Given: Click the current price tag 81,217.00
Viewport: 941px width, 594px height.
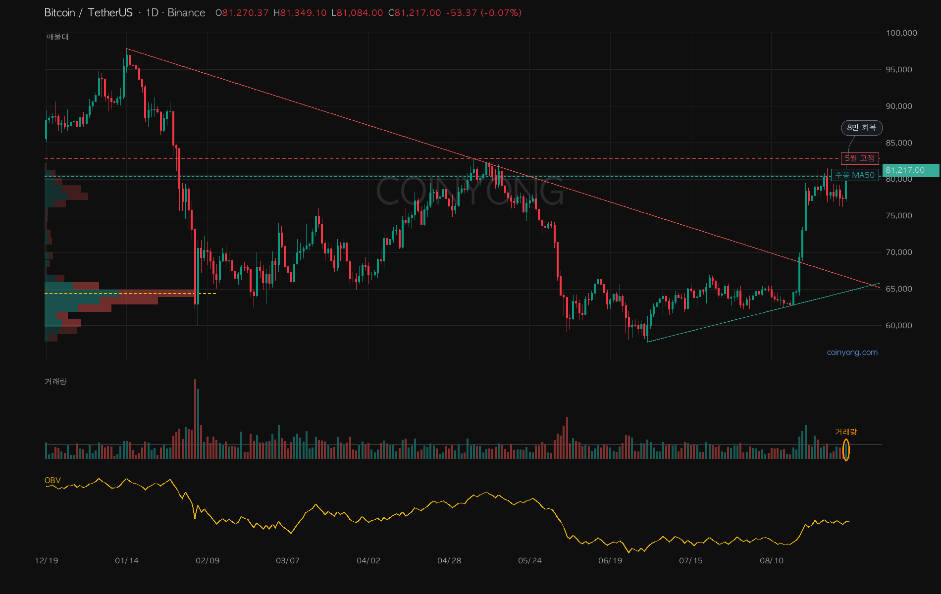Looking at the screenshot, I should [911, 170].
